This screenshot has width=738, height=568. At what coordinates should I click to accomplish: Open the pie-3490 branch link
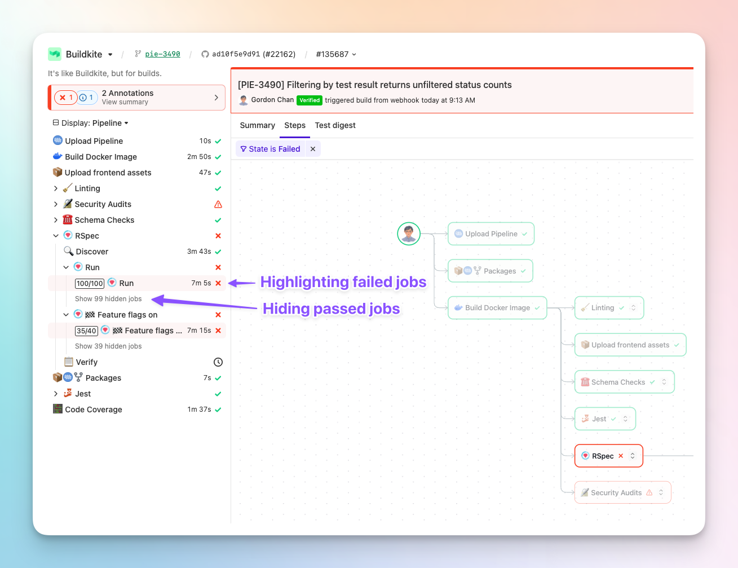[x=163, y=54]
